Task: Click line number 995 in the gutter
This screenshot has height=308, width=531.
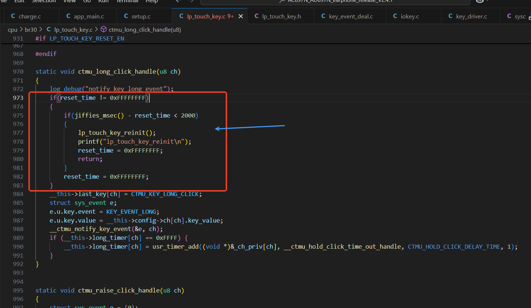Action: point(18,290)
